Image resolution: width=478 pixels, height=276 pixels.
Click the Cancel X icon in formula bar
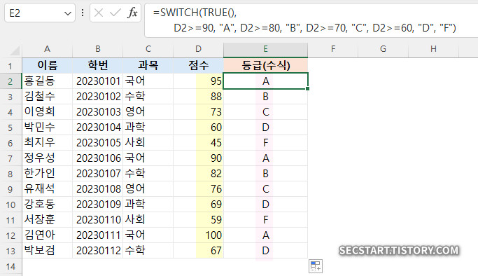tap(99, 13)
